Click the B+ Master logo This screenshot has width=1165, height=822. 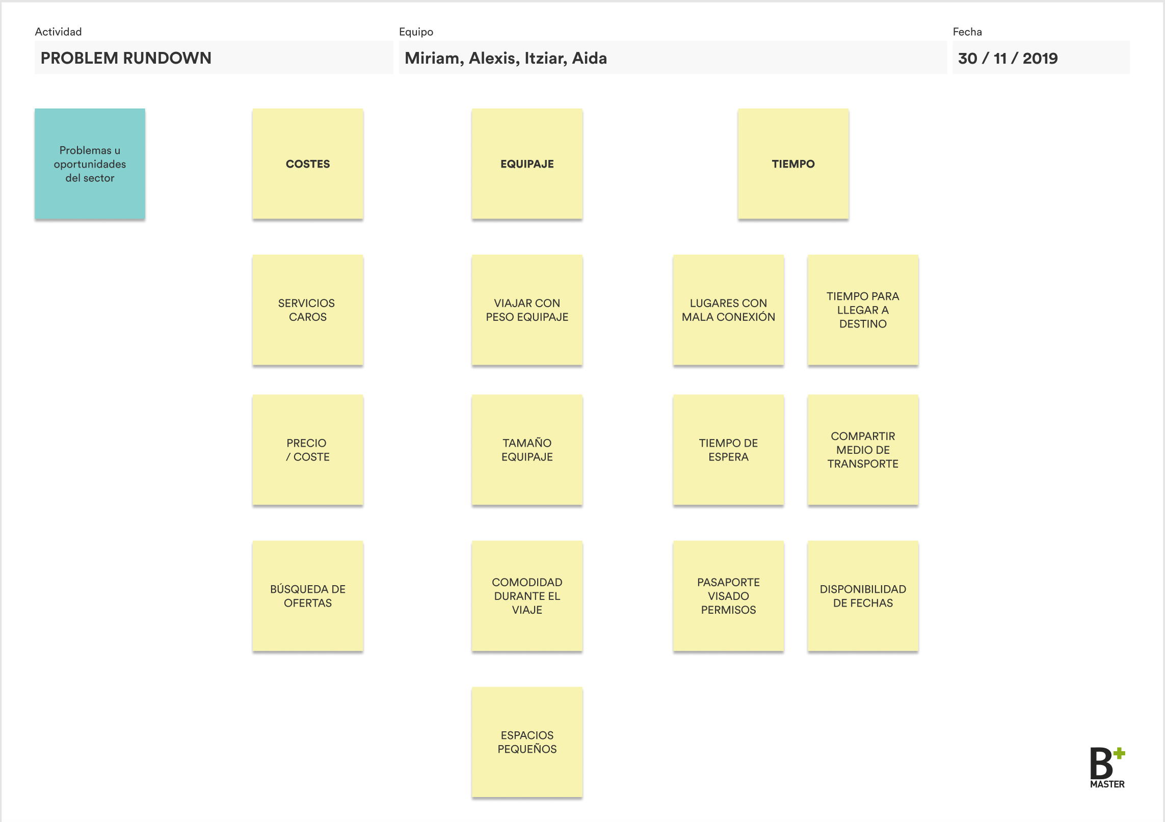(x=1106, y=768)
